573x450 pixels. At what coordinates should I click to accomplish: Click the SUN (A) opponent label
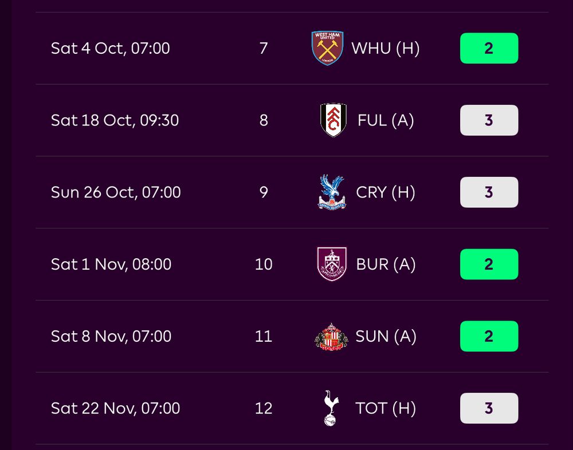tap(386, 336)
